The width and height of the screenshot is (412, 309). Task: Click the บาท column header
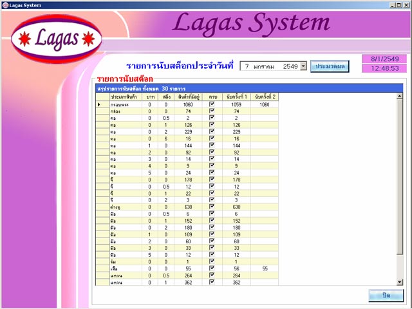[x=150, y=97]
